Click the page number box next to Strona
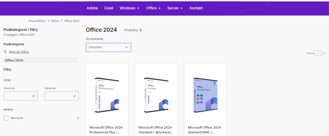The image size is (329, 136). pyautogui.click(x=318, y=53)
